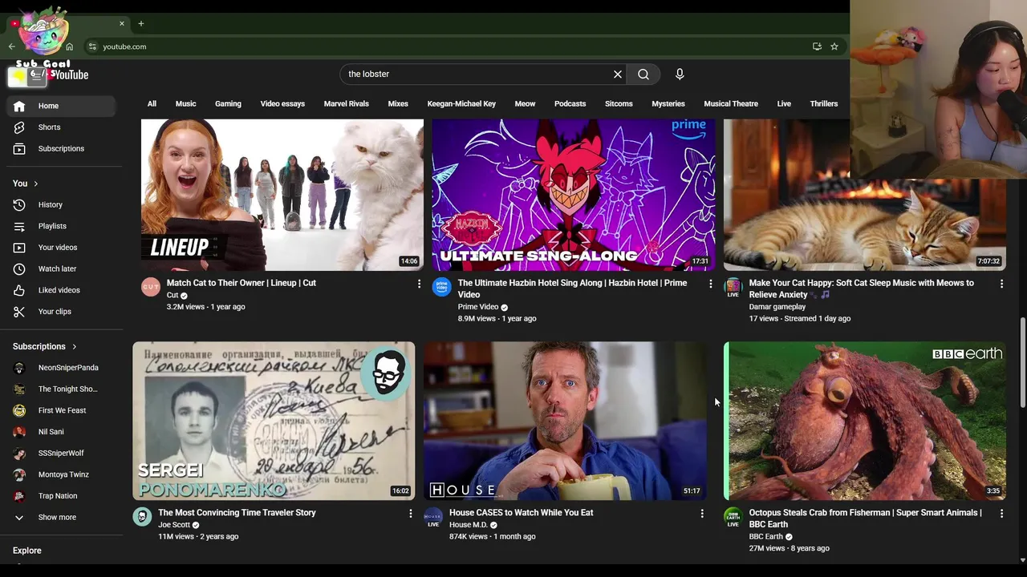
Task: Select the Gaming filter chip
Action: (x=228, y=104)
